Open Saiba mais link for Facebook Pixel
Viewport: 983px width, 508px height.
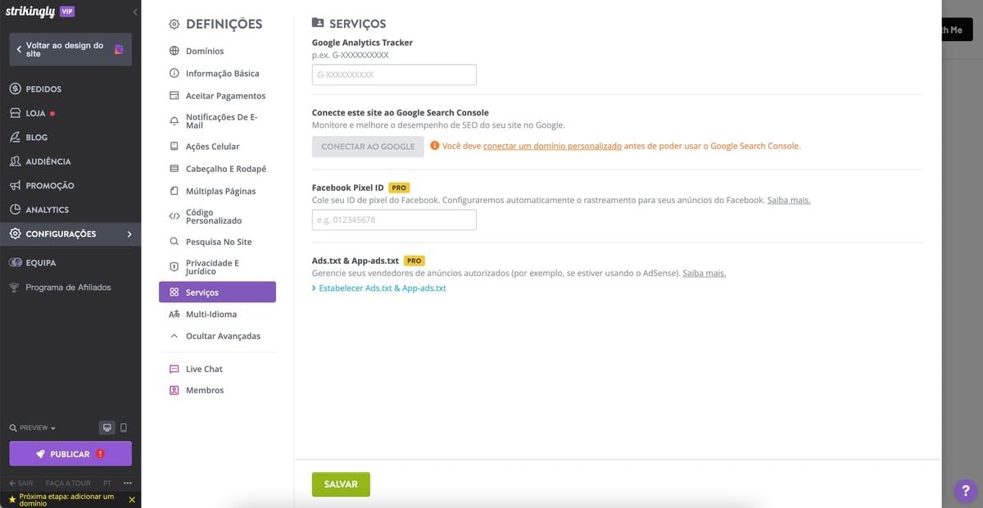coord(789,200)
